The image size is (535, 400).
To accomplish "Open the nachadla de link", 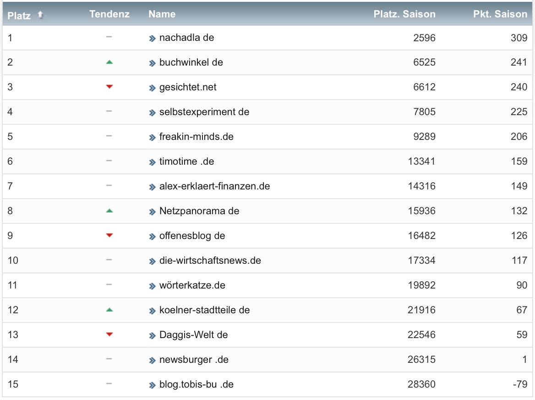I will pyautogui.click(x=186, y=38).
